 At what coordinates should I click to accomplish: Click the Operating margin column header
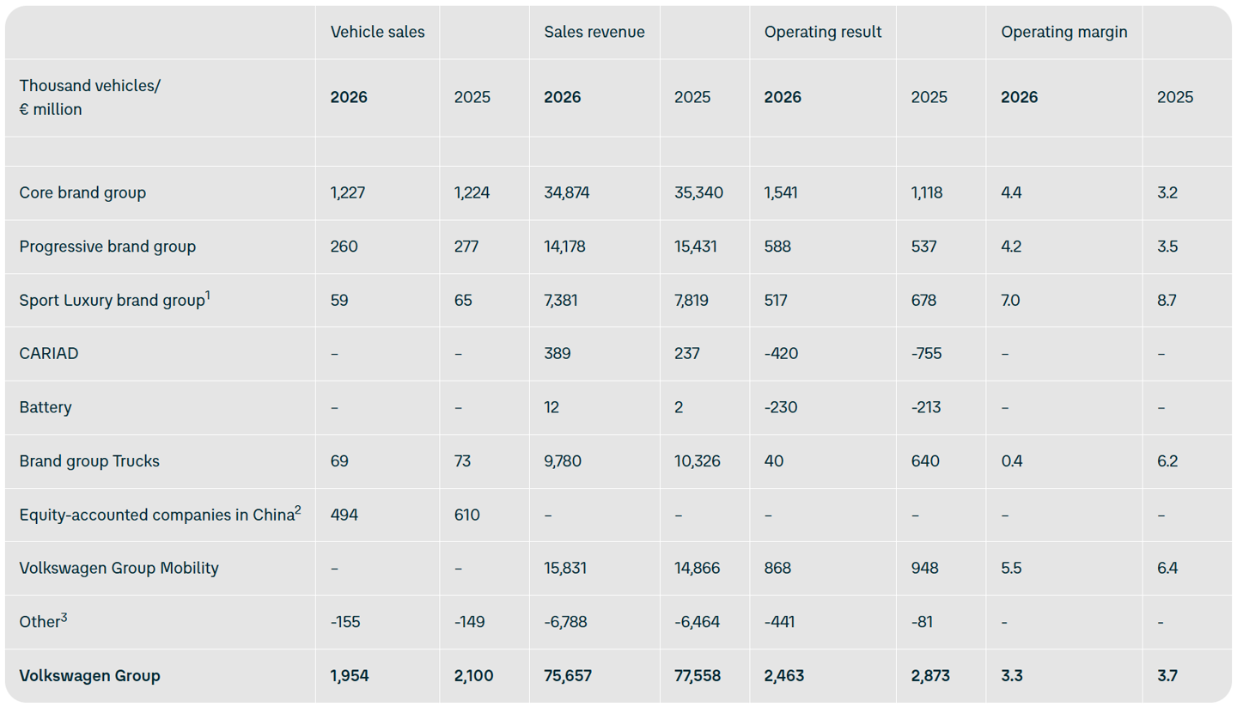point(1064,32)
